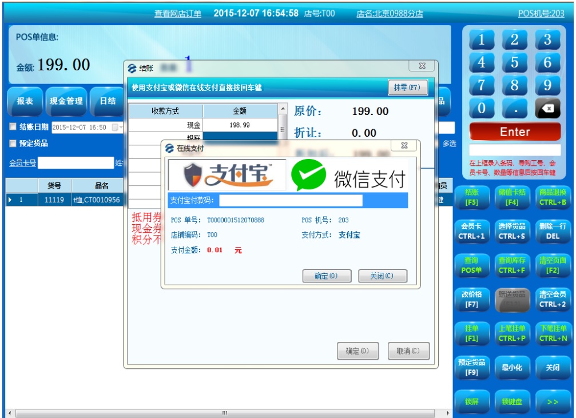This screenshot has width=576, height=418.
Task: Tap numeric keypad digit 6
Action: click(547, 62)
